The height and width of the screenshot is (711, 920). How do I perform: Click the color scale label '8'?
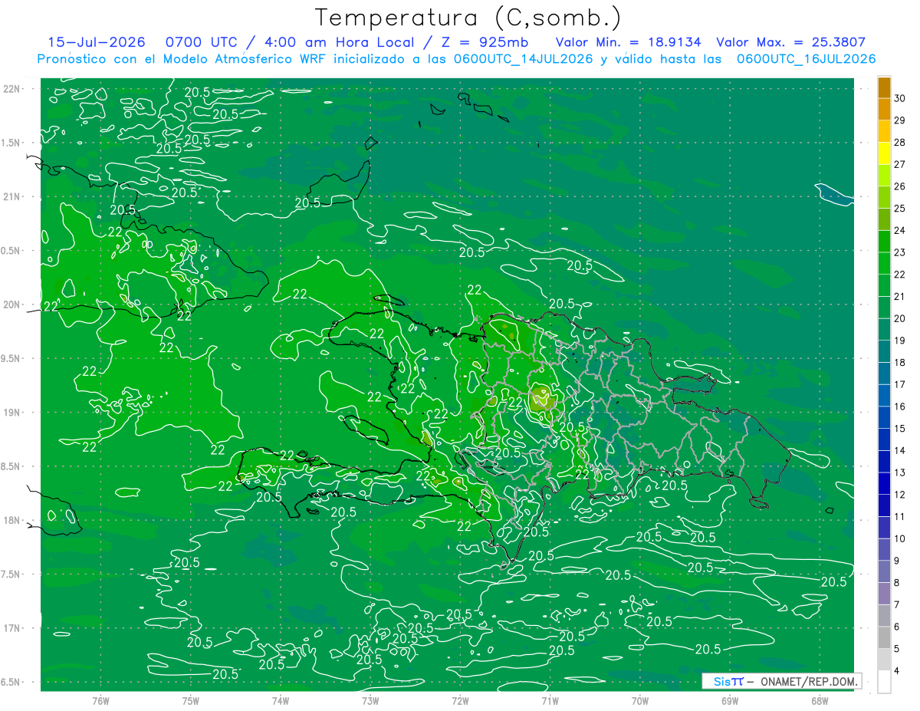[897, 582]
